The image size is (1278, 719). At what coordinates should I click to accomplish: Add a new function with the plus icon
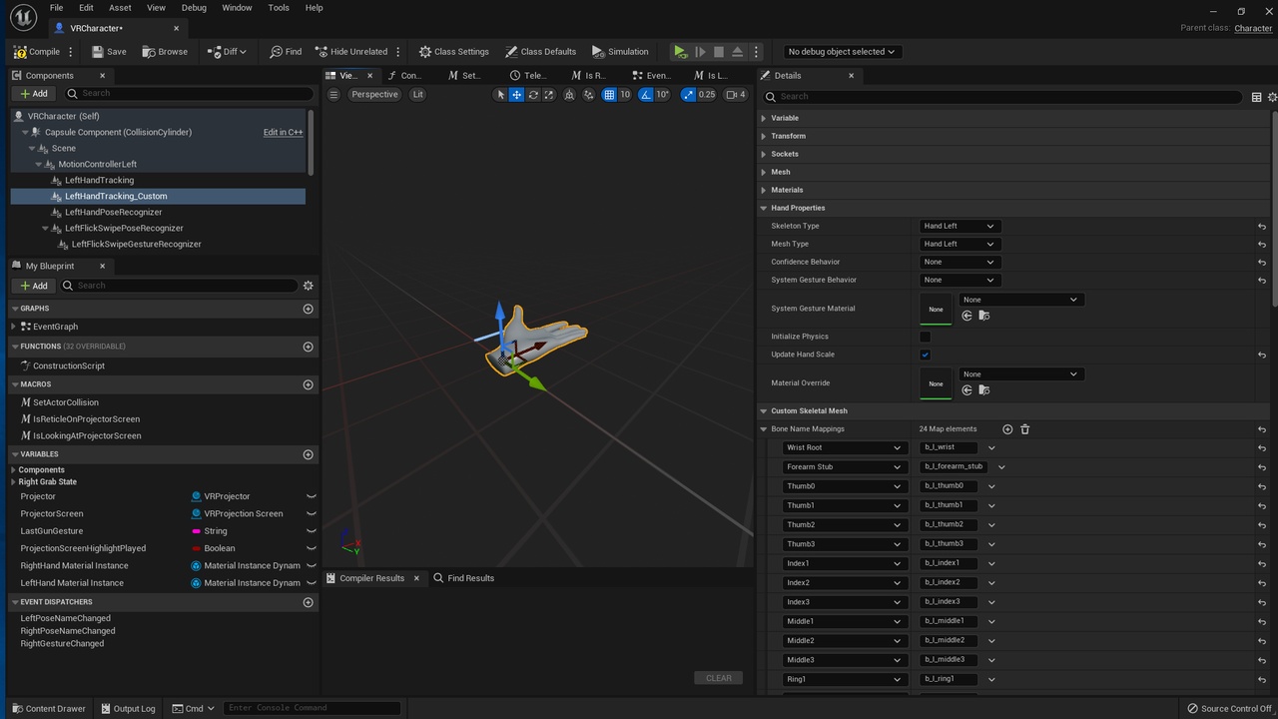point(308,347)
